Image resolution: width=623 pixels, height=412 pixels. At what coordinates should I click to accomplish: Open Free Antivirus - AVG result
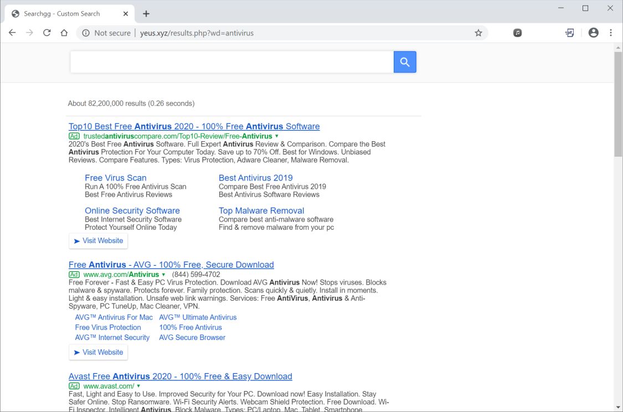click(x=171, y=265)
